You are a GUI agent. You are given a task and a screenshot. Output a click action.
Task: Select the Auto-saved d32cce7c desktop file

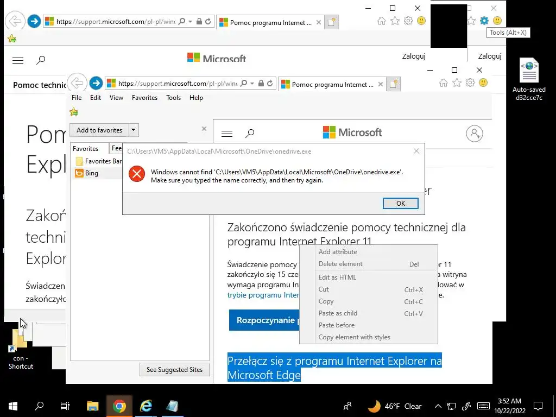click(529, 79)
